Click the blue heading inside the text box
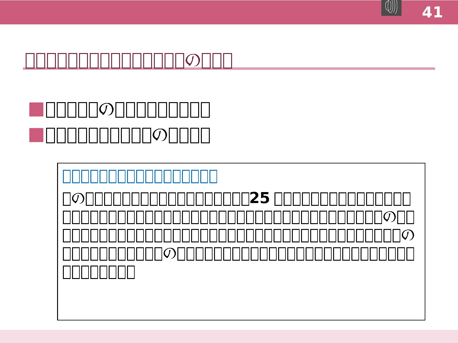This screenshot has height=343, width=458. 140,176
